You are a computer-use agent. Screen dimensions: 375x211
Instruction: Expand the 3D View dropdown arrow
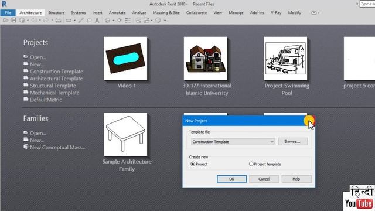tap(113, 21)
